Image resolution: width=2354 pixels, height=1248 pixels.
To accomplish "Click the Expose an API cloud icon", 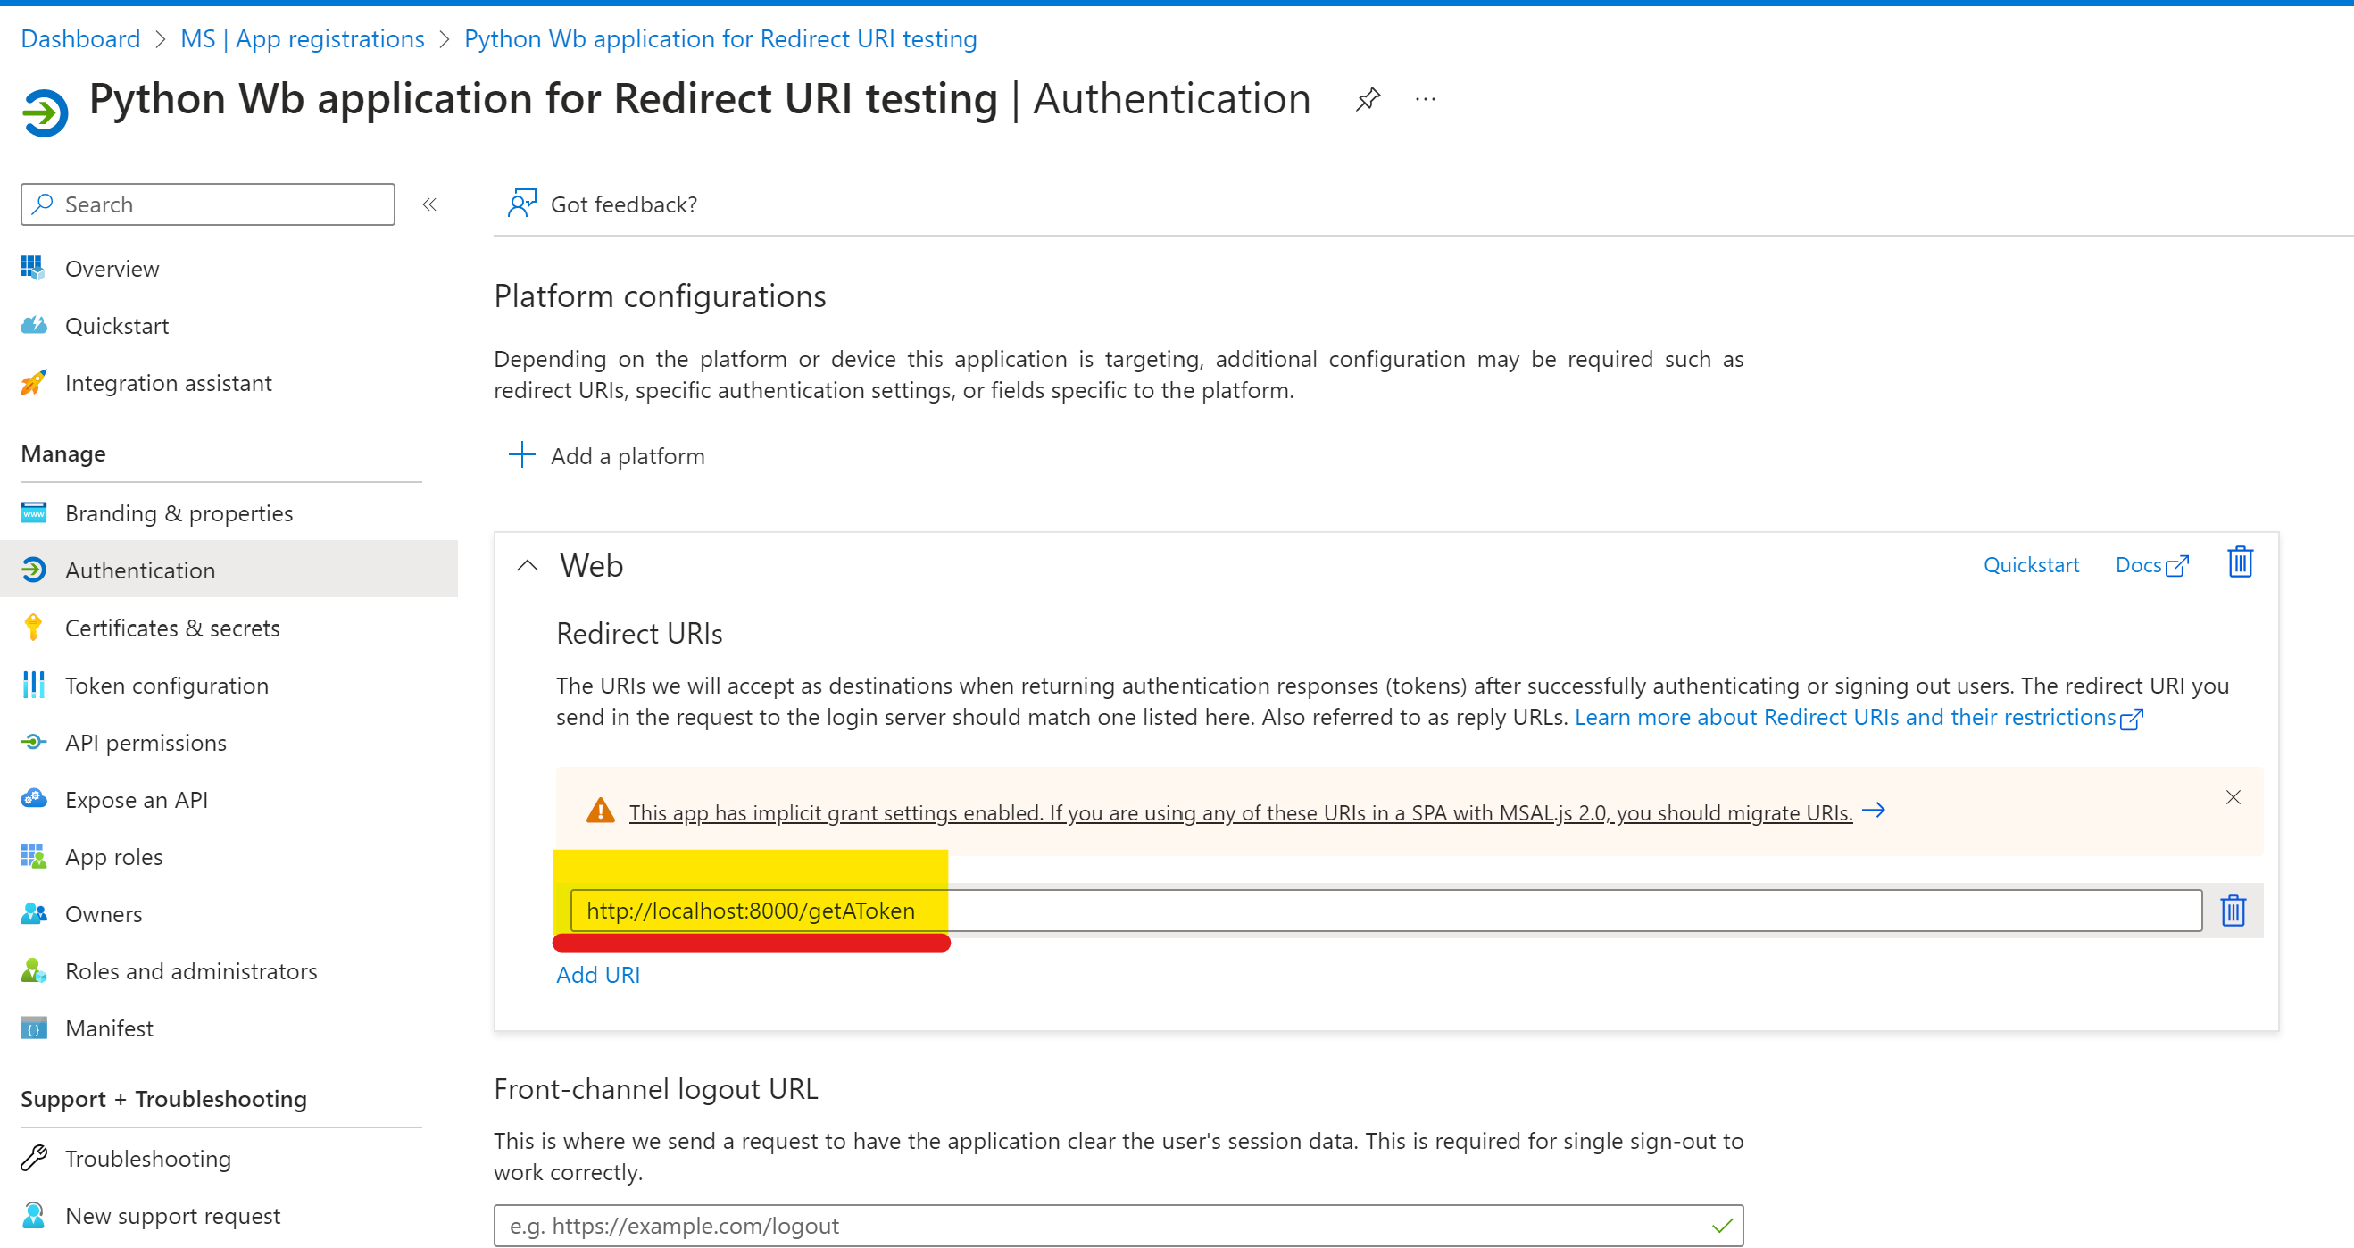I will tap(33, 798).
